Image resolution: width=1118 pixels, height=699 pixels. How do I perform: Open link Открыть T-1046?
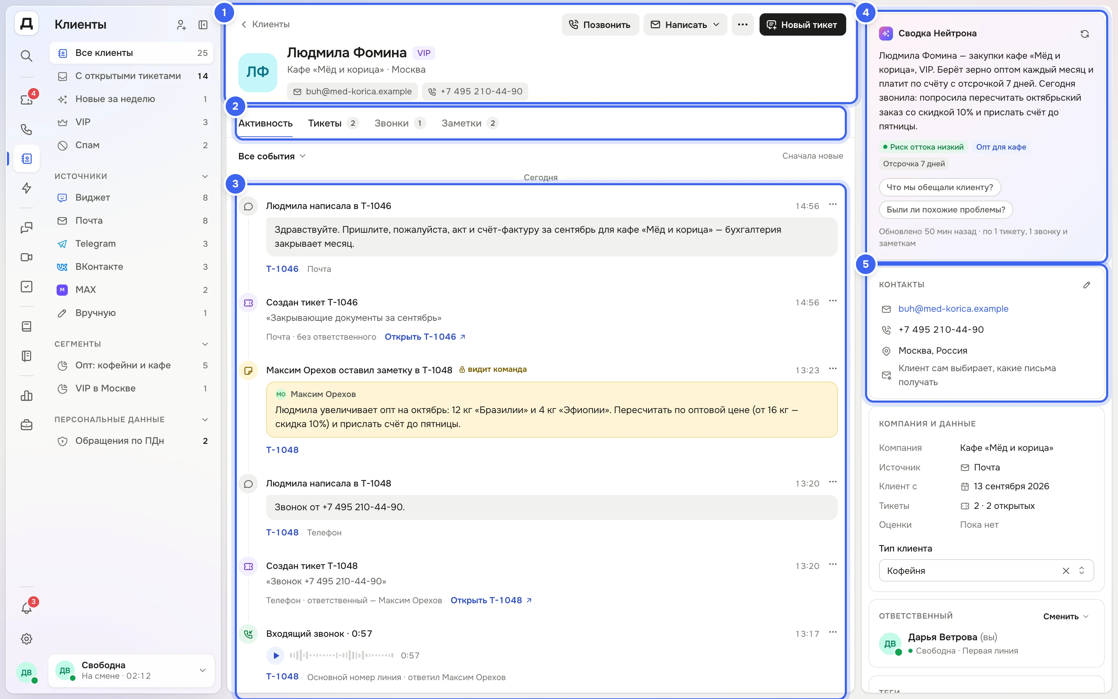click(x=425, y=337)
